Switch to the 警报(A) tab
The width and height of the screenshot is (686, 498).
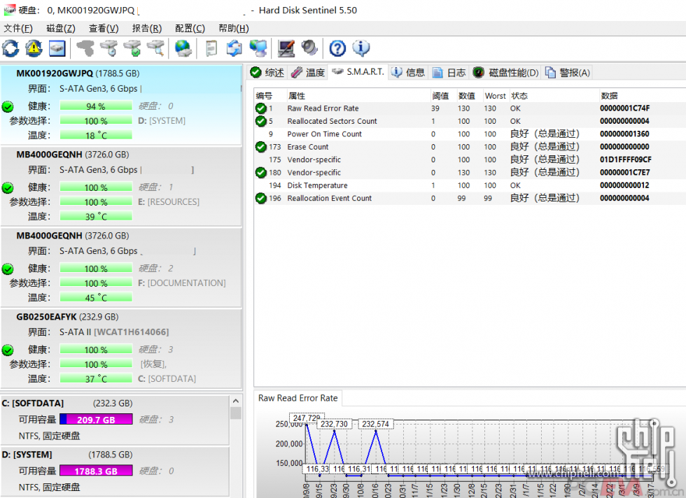(x=568, y=73)
